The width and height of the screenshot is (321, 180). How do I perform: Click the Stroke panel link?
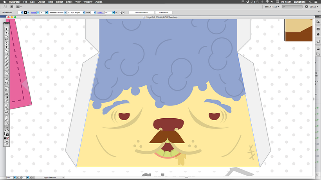pyautogui.click(x=33, y=12)
